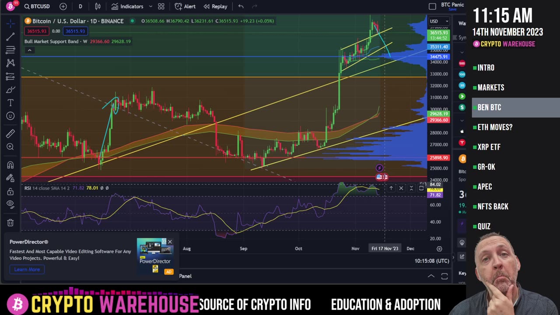
Task: Select the INTRO chapter
Action: click(x=486, y=68)
